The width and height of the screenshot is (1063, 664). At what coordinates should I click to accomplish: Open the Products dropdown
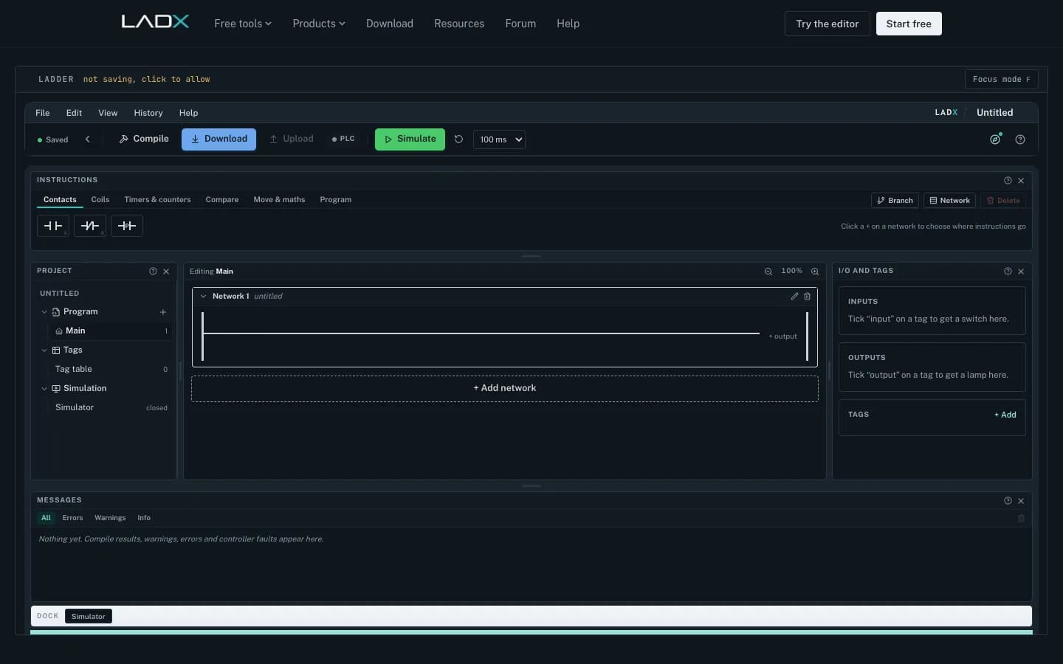[319, 24]
